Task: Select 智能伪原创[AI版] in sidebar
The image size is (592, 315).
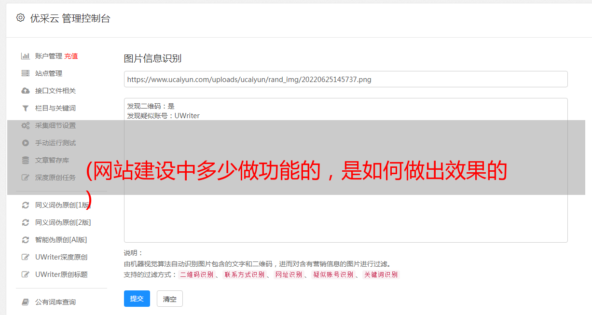Action: pos(61,240)
